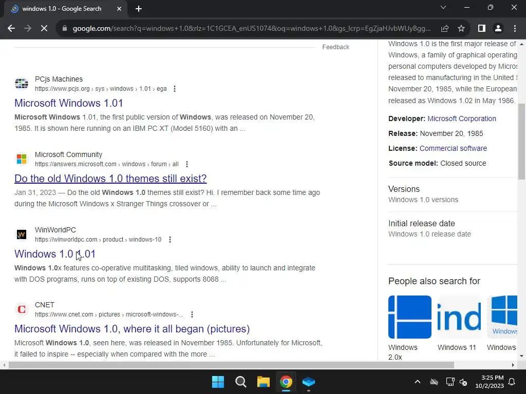Click the Feedback link
Screen dimensions: 526x394
[x=336, y=47]
